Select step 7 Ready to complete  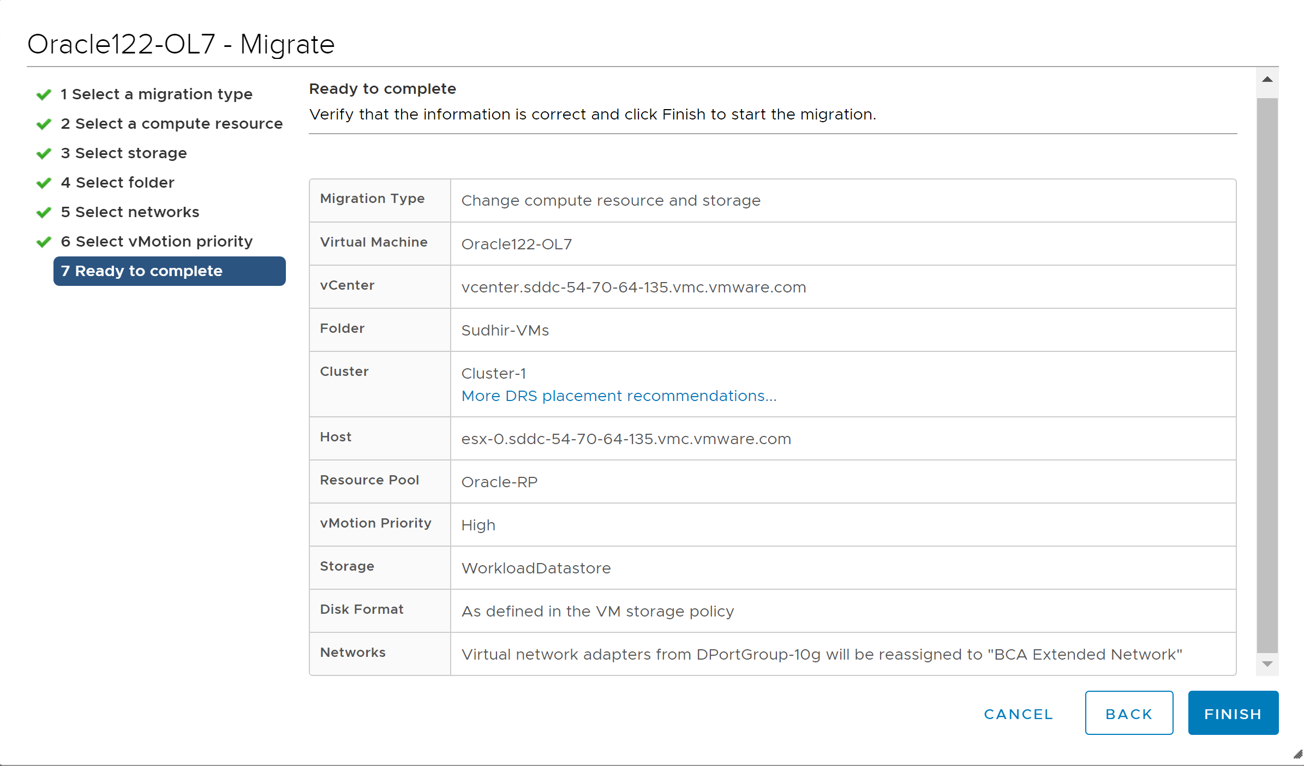click(x=169, y=271)
